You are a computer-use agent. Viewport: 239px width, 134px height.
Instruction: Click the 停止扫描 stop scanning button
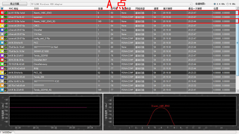15,4
